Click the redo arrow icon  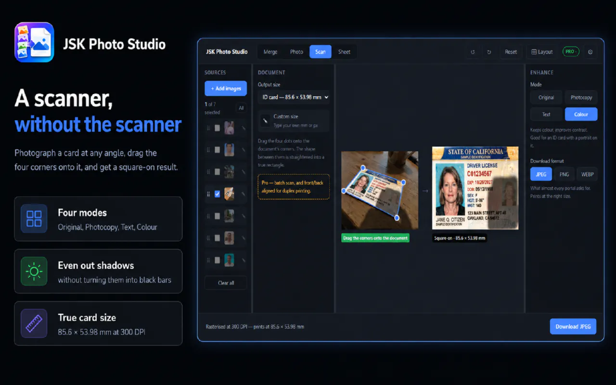point(489,52)
